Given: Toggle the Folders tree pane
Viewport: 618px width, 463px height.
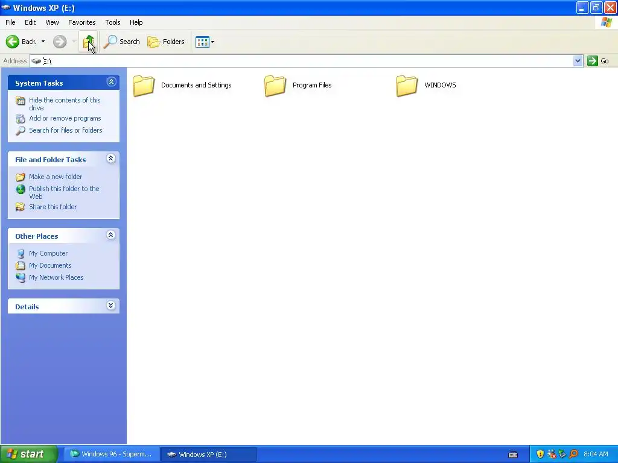Looking at the screenshot, I should (166, 42).
